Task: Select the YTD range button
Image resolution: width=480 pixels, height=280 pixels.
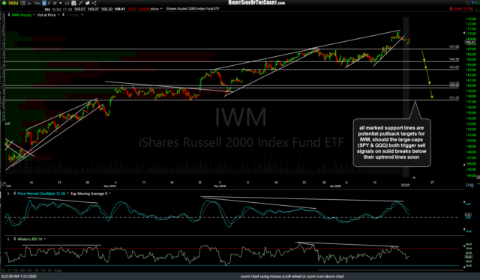Action: pos(16,270)
